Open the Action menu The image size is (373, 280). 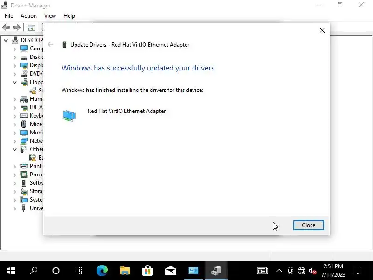click(x=28, y=16)
